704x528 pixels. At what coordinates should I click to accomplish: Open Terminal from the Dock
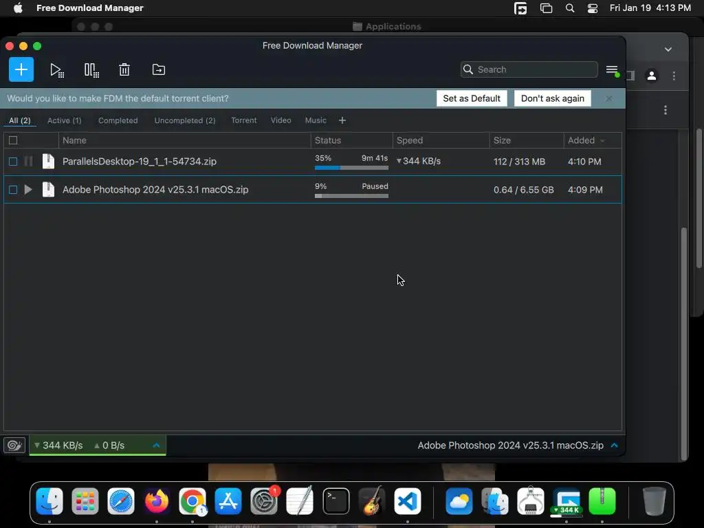pos(335,501)
